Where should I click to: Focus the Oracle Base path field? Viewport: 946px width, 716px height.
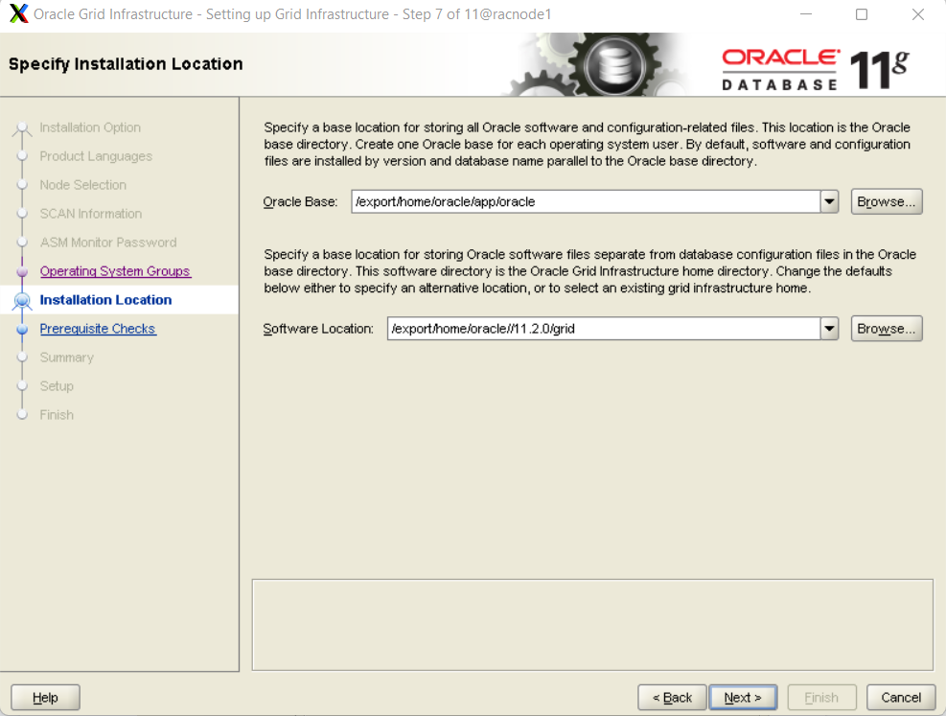586,201
